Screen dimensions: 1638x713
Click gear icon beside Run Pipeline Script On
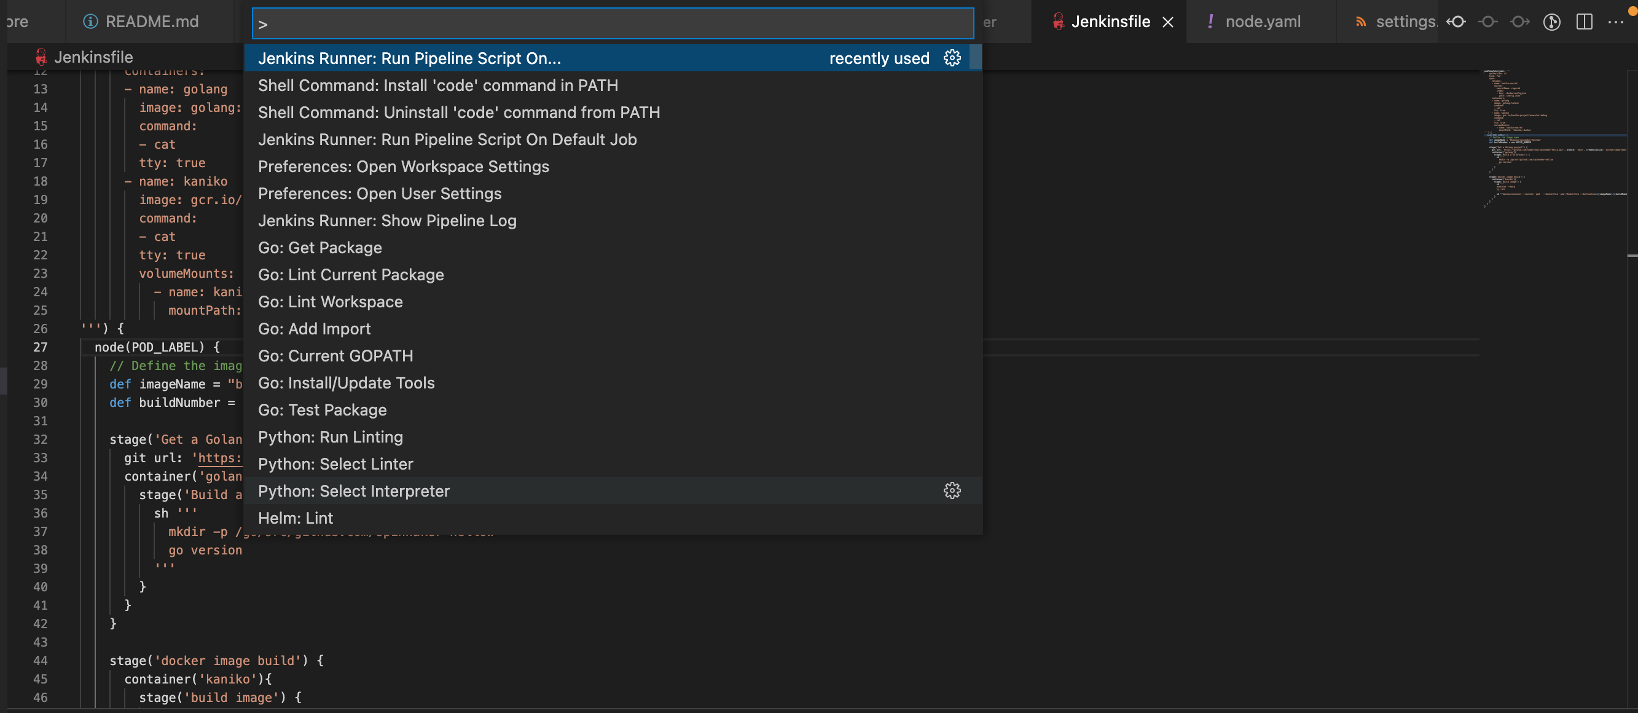(x=952, y=58)
